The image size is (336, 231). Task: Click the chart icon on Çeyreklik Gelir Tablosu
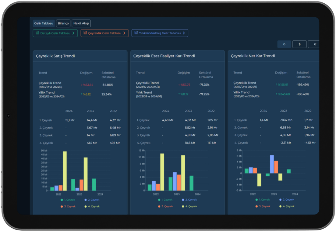pos(85,33)
